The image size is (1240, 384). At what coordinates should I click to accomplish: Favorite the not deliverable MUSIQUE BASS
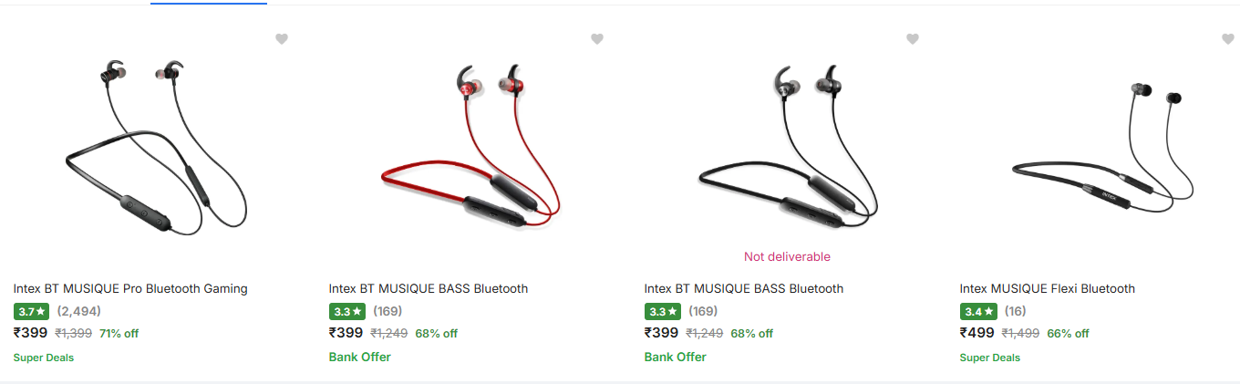pos(913,38)
